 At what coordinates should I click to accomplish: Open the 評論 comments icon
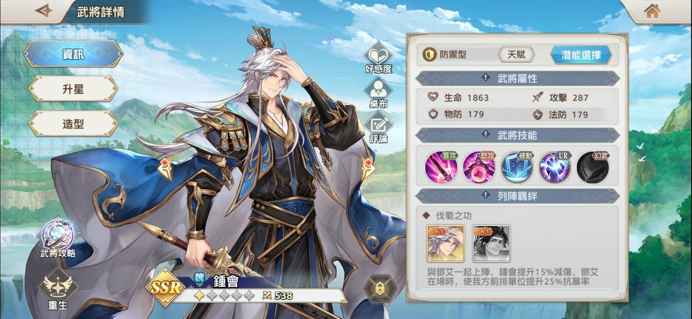click(x=378, y=128)
